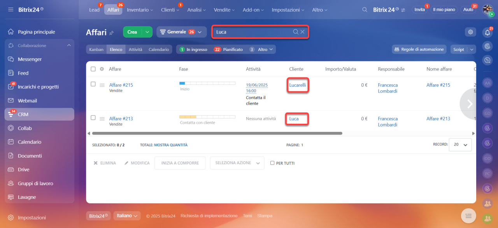Screen dimensions: 498x228
Task: Click Invita button in header
Action: (x=420, y=10)
